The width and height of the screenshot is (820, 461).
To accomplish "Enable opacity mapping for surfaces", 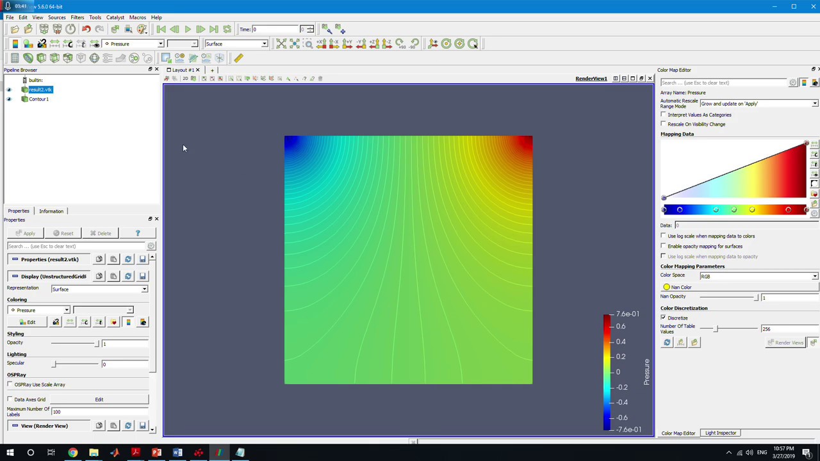I will pyautogui.click(x=664, y=246).
